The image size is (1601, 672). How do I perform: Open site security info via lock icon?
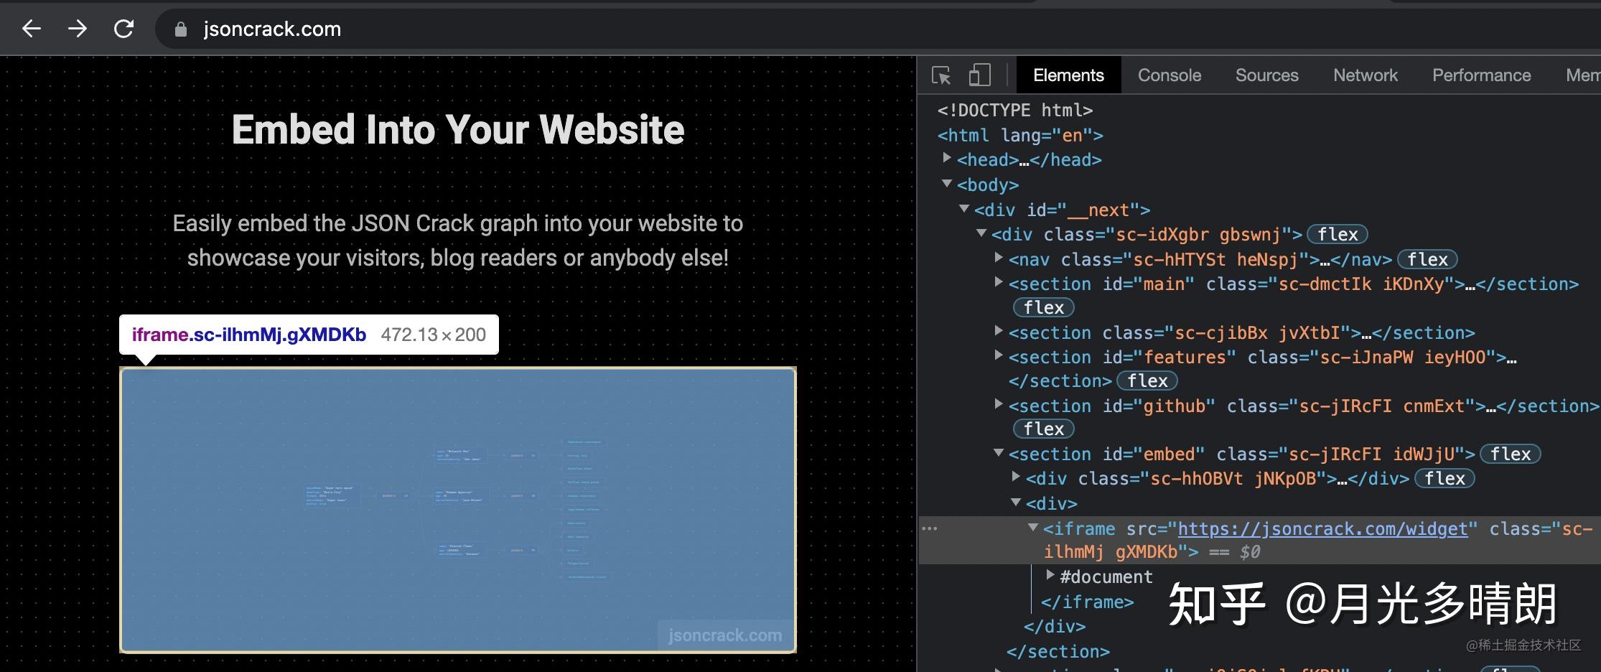point(181,29)
